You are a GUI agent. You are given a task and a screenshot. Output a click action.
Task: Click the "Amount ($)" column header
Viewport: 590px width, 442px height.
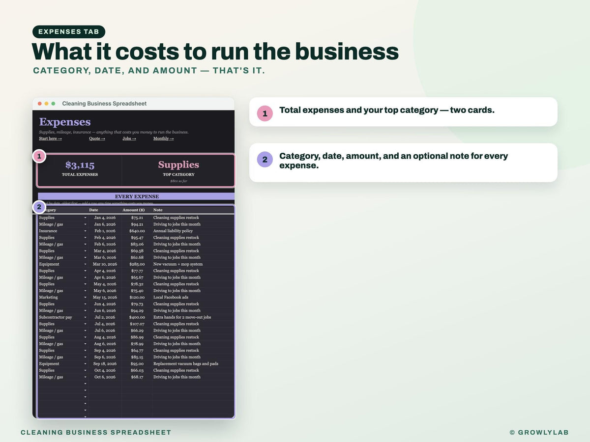click(134, 210)
